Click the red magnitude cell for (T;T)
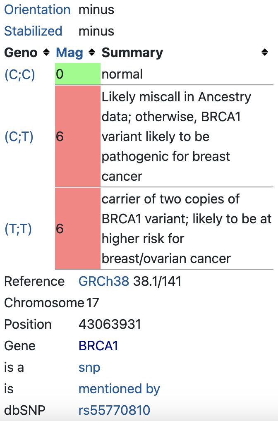The width and height of the screenshot is (278, 421). pyautogui.click(x=77, y=229)
